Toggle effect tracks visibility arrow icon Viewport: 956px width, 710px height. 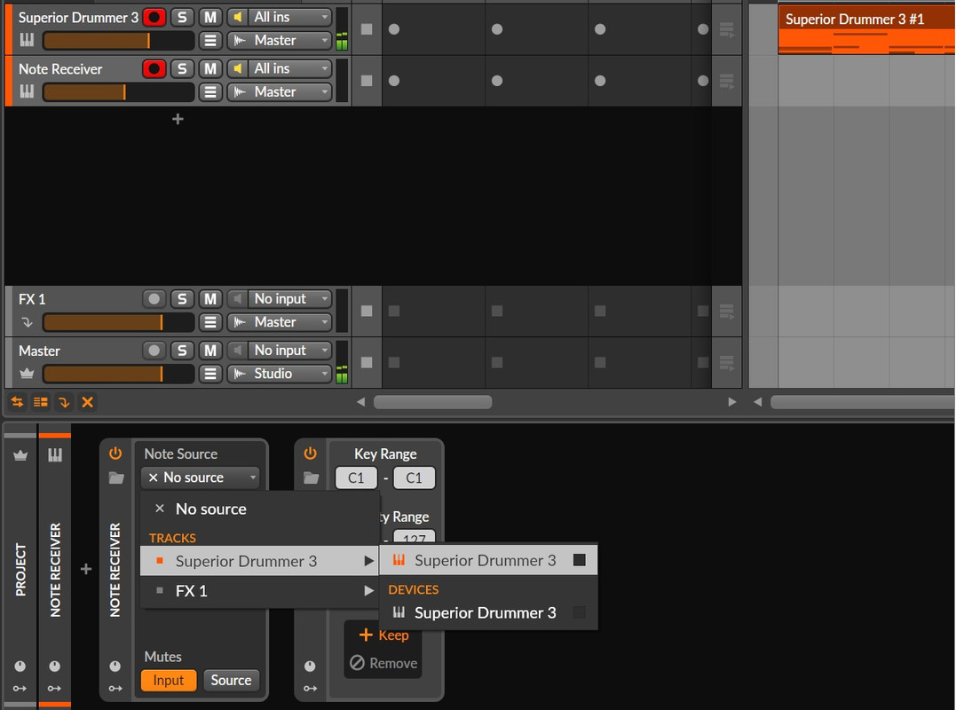coord(64,402)
